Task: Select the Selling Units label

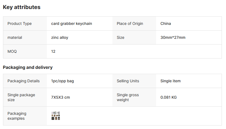Action: [128, 81]
